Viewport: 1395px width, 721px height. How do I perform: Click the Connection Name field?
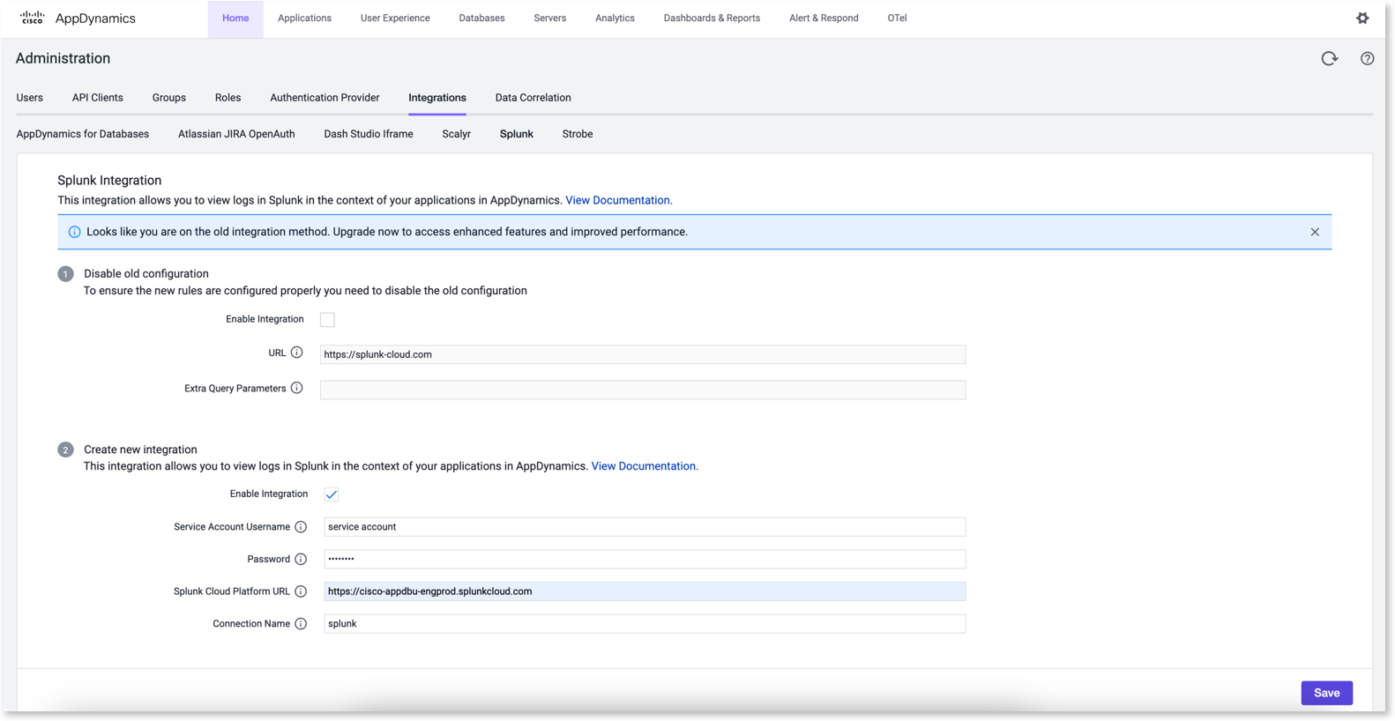pos(645,624)
